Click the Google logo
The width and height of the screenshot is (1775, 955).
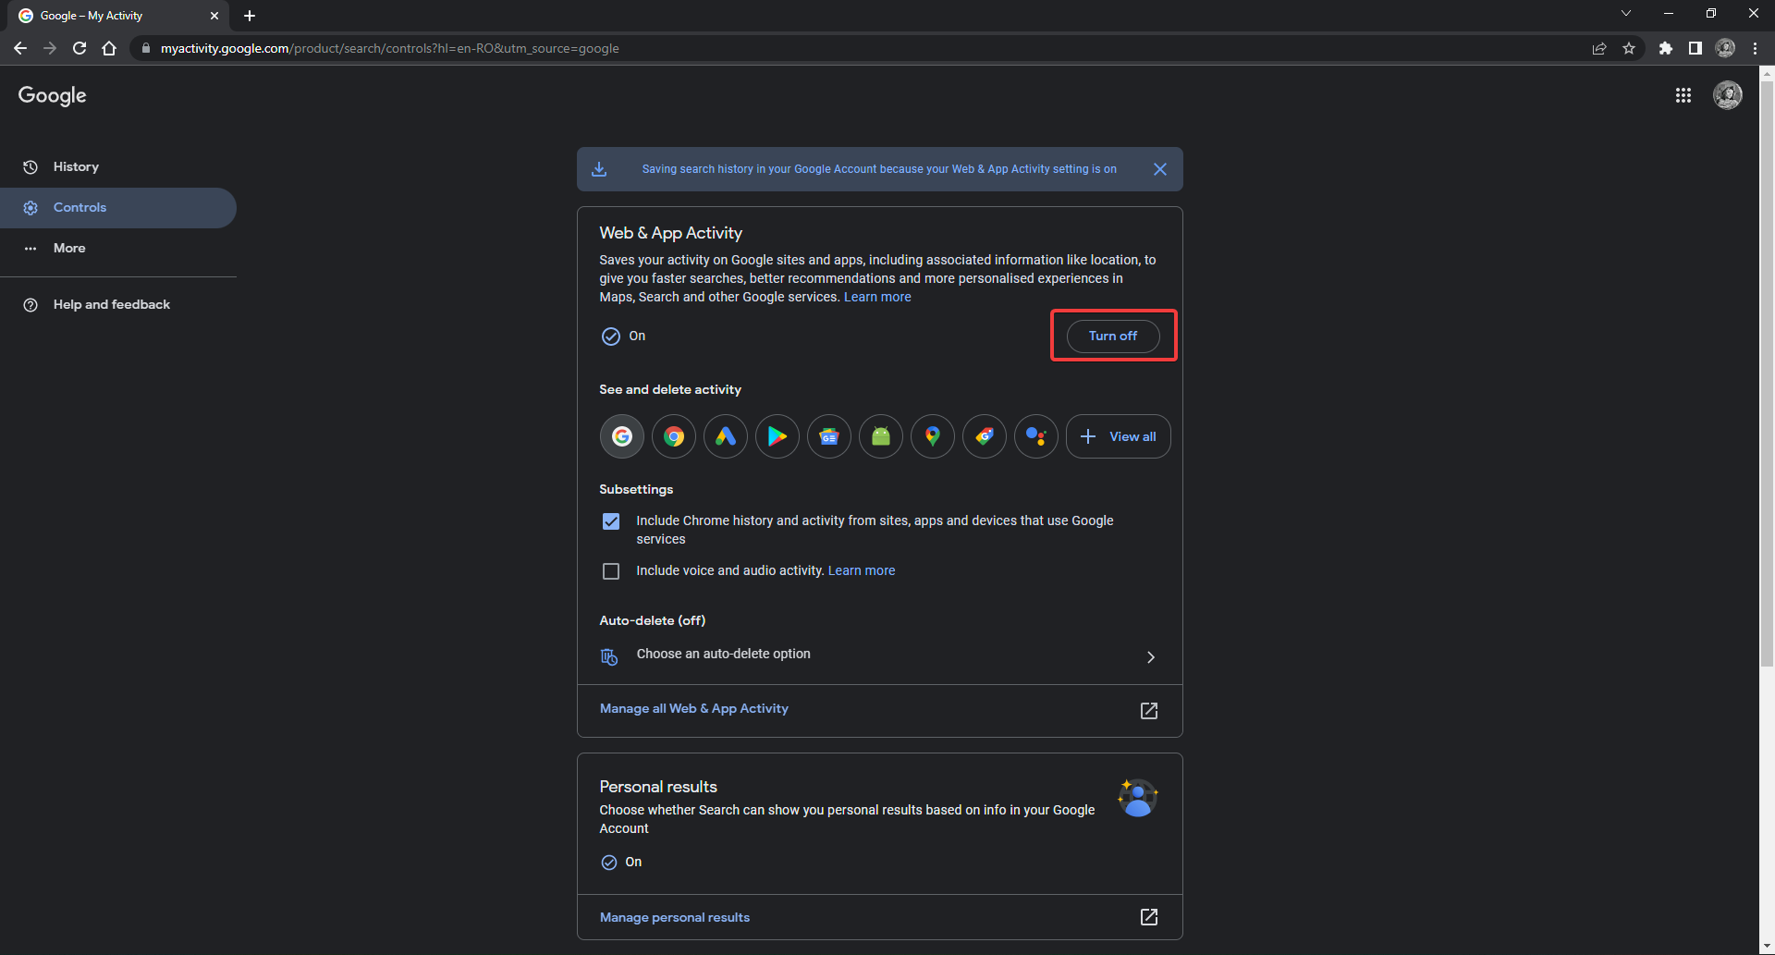coord(52,95)
